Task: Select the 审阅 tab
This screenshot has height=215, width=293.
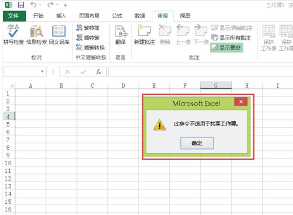Action: pos(163,16)
